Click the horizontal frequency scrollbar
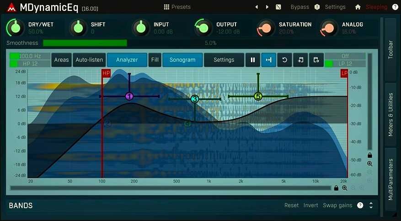This screenshot has height=221, width=401. pos(171,188)
